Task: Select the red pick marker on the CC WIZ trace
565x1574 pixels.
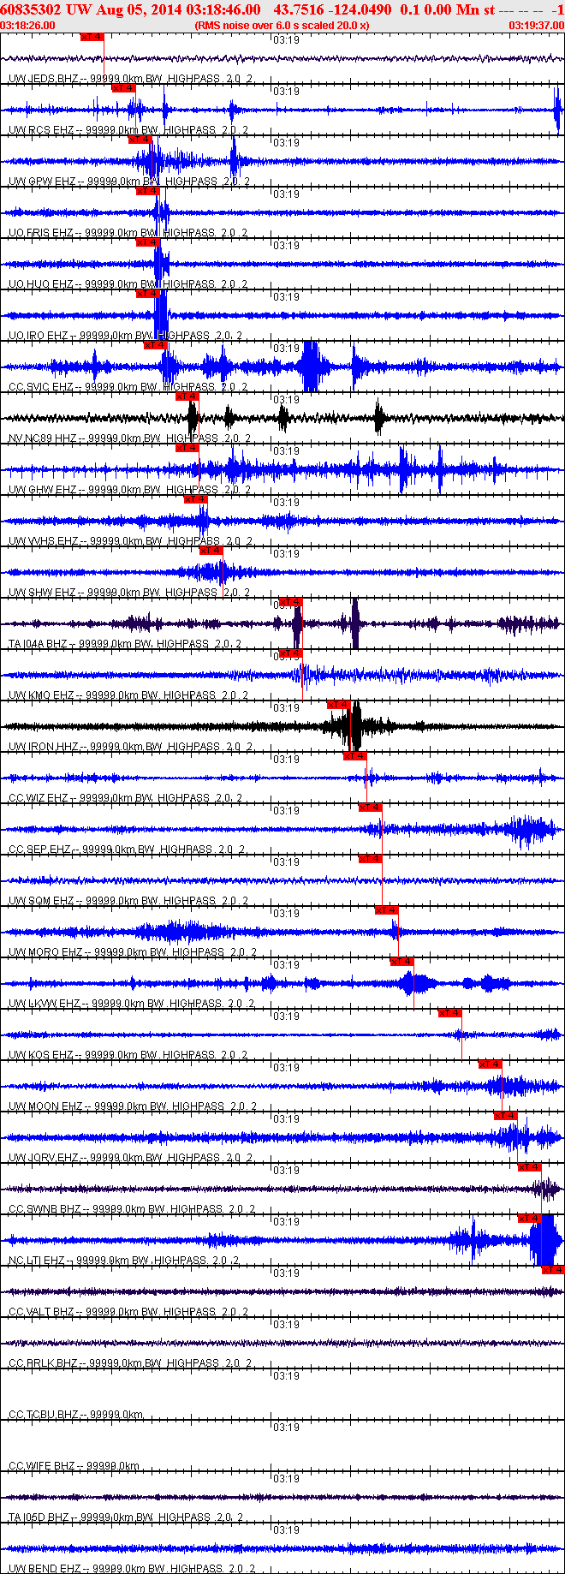Action: [355, 756]
